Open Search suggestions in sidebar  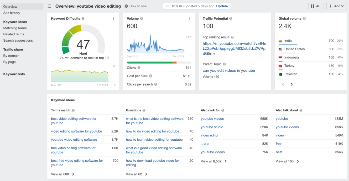pyautogui.click(x=18, y=41)
